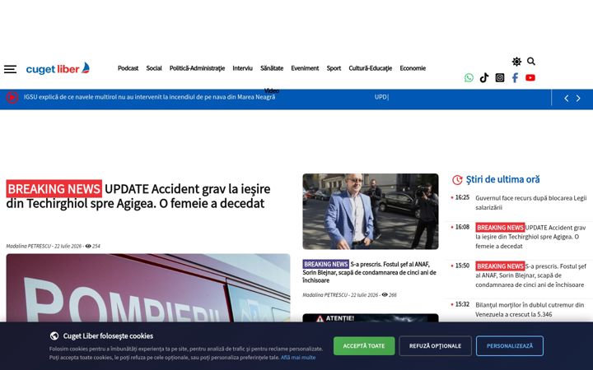This screenshot has height=370, width=593.
Task: Open the Știri de ultima oră heading
Action: pyautogui.click(x=502, y=180)
